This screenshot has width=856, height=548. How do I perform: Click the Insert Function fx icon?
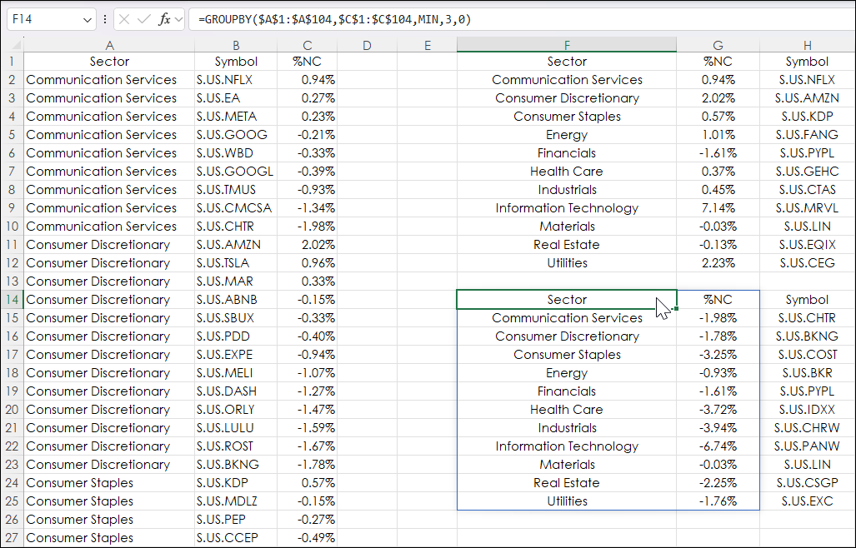[x=164, y=18]
